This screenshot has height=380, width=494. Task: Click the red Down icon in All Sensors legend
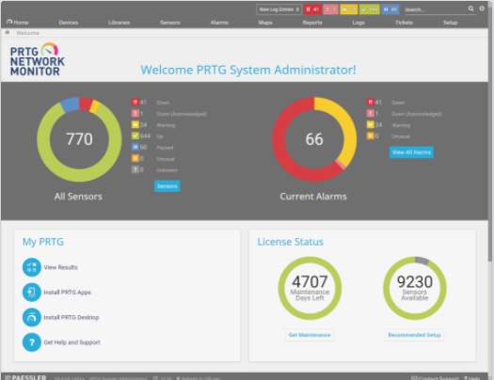(x=135, y=102)
